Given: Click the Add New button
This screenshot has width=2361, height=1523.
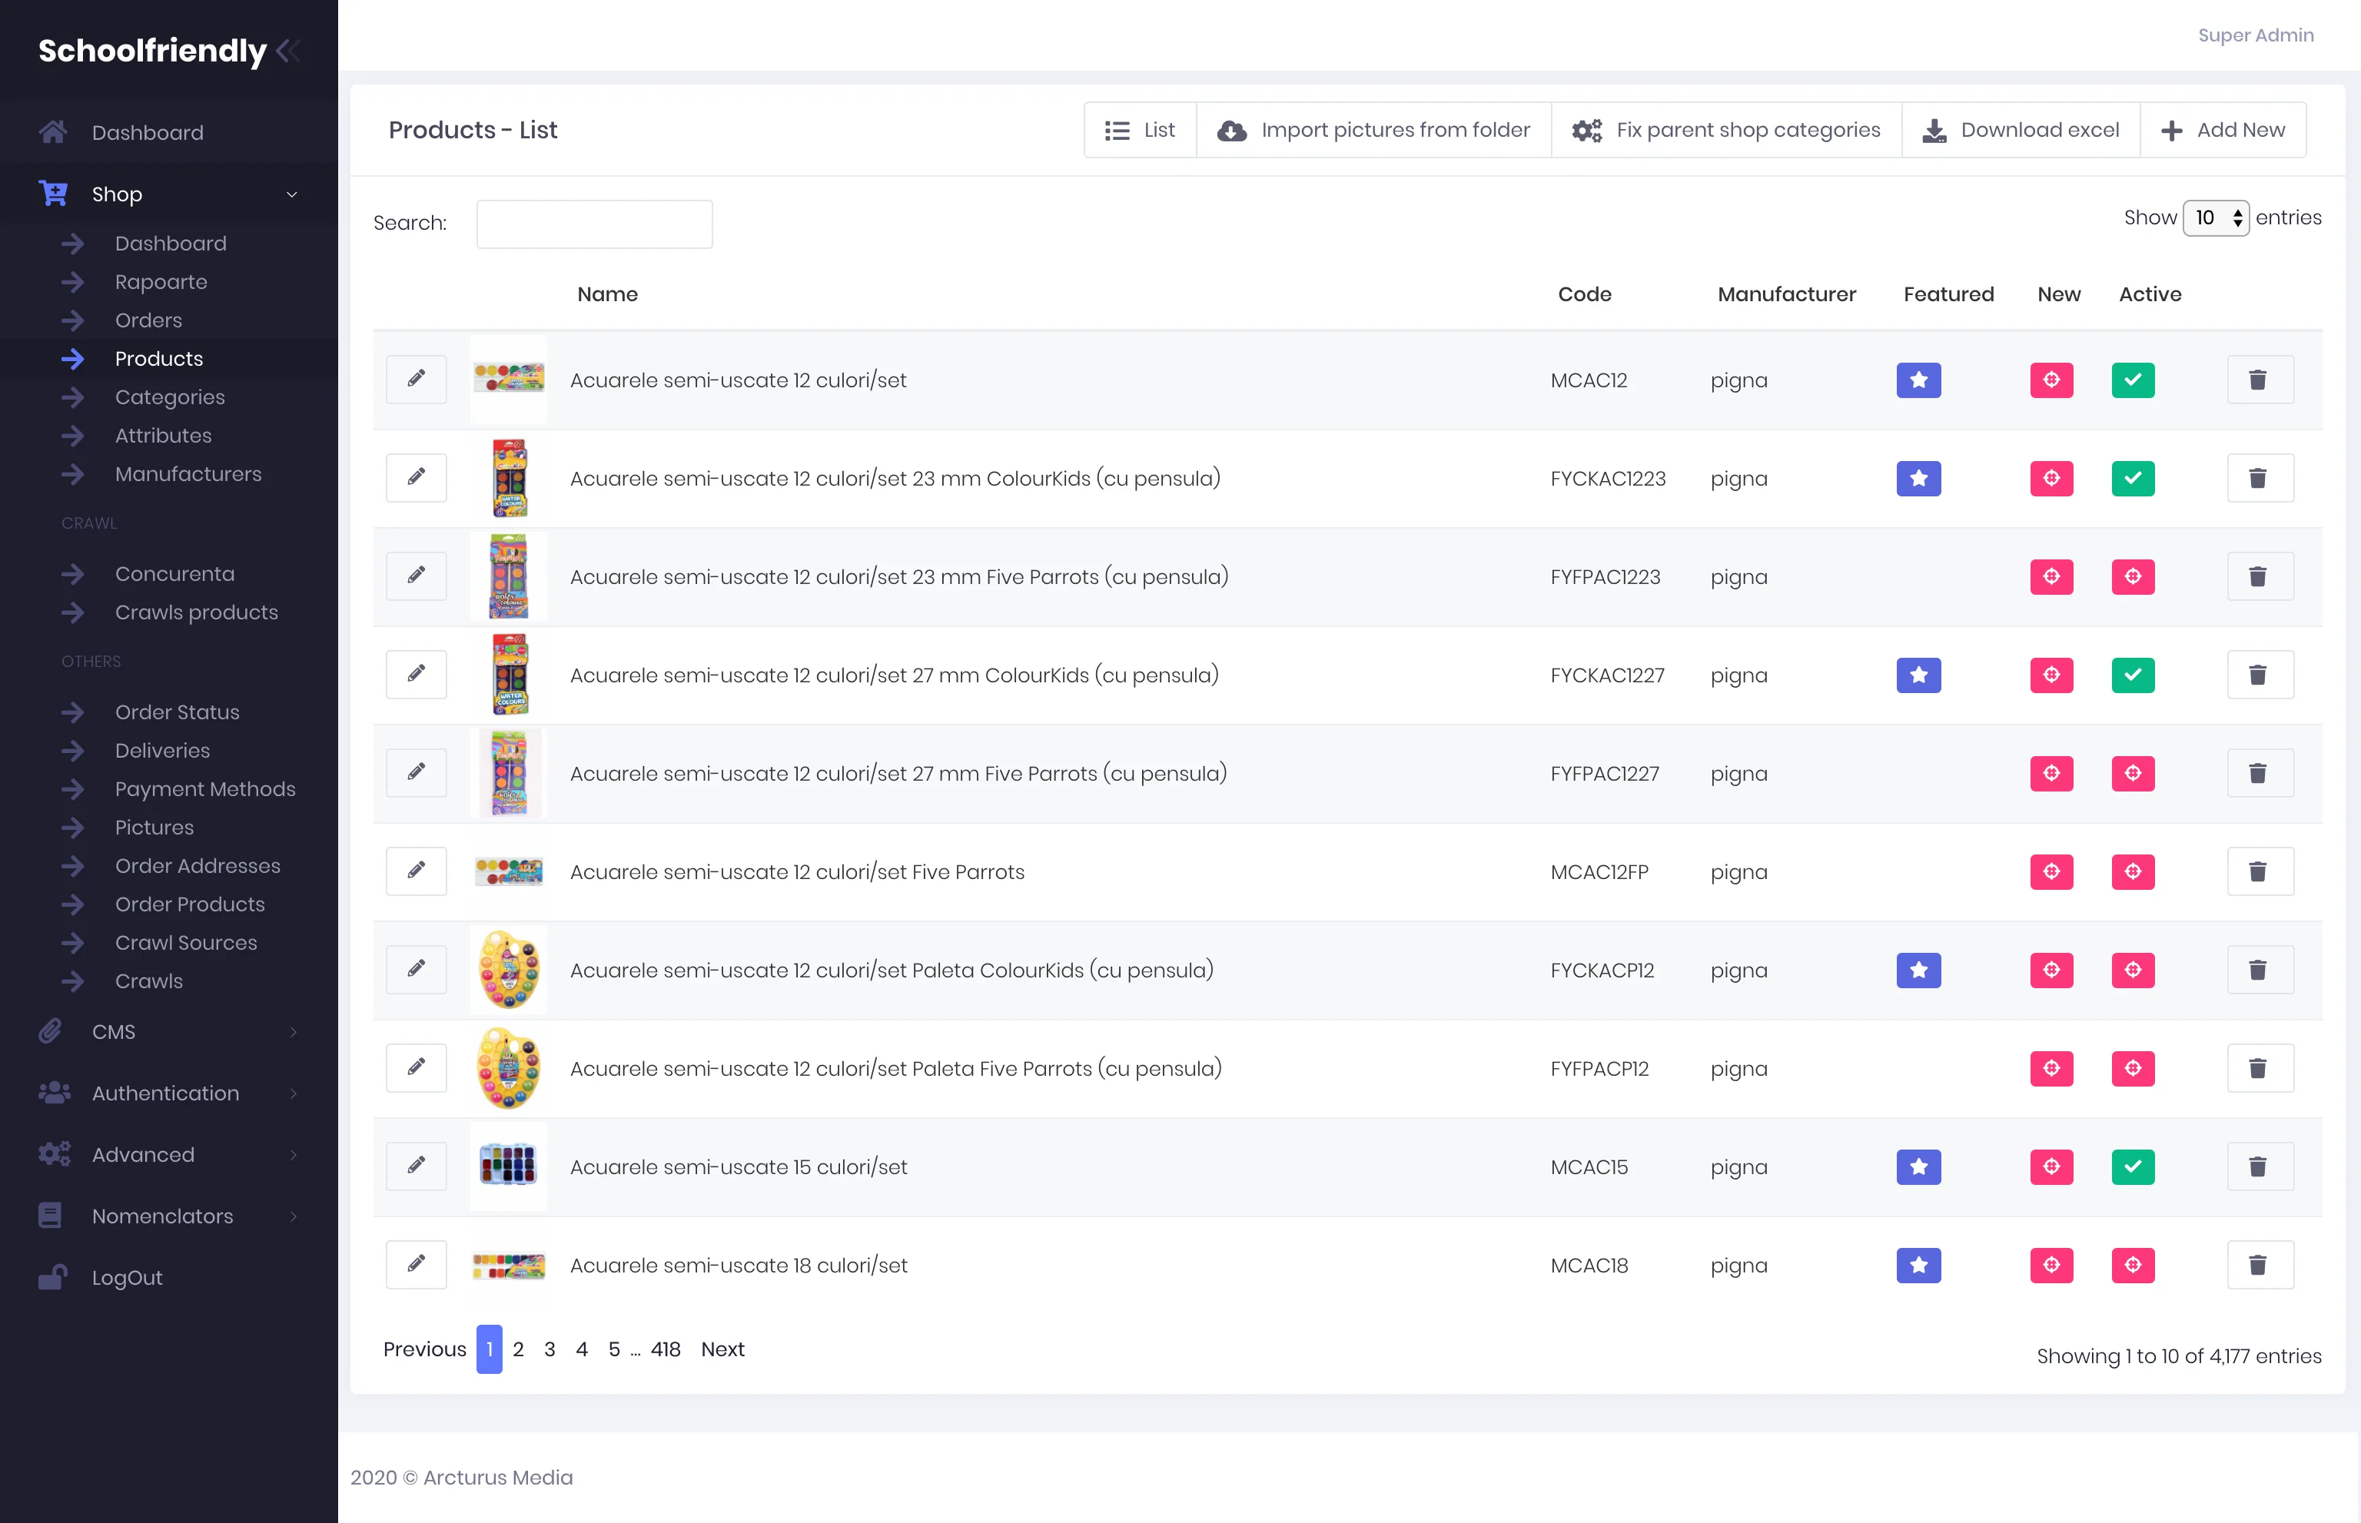Looking at the screenshot, I should pyautogui.click(x=2223, y=131).
